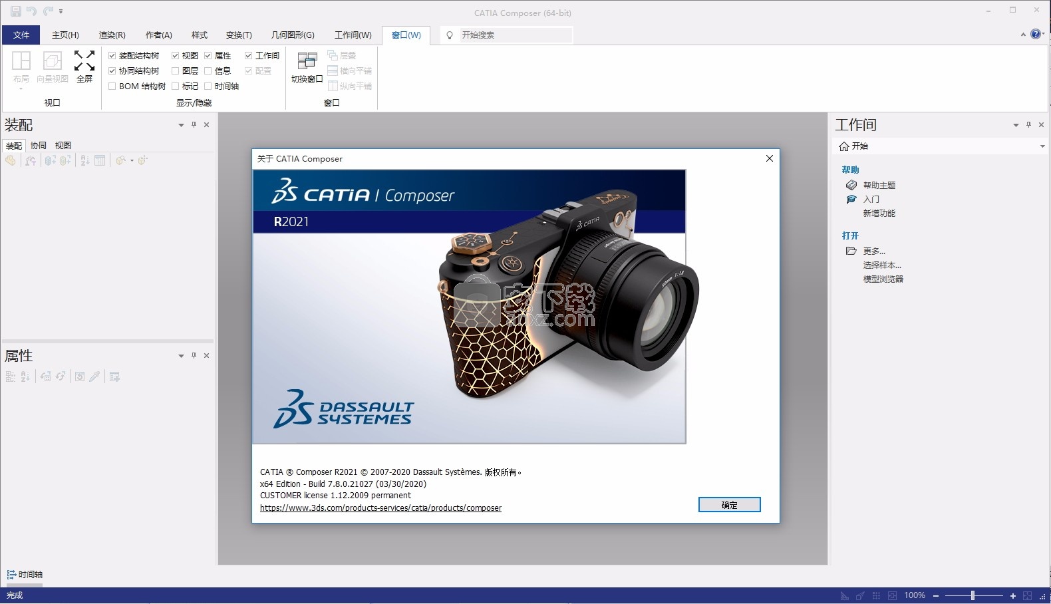Pin the 装配 panel with pushpin
Image resolution: width=1051 pixels, height=604 pixels.
tap(194, 125)
